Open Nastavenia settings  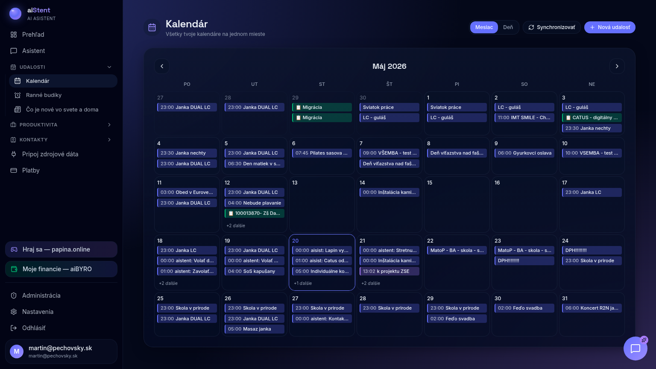click(61, 312)
